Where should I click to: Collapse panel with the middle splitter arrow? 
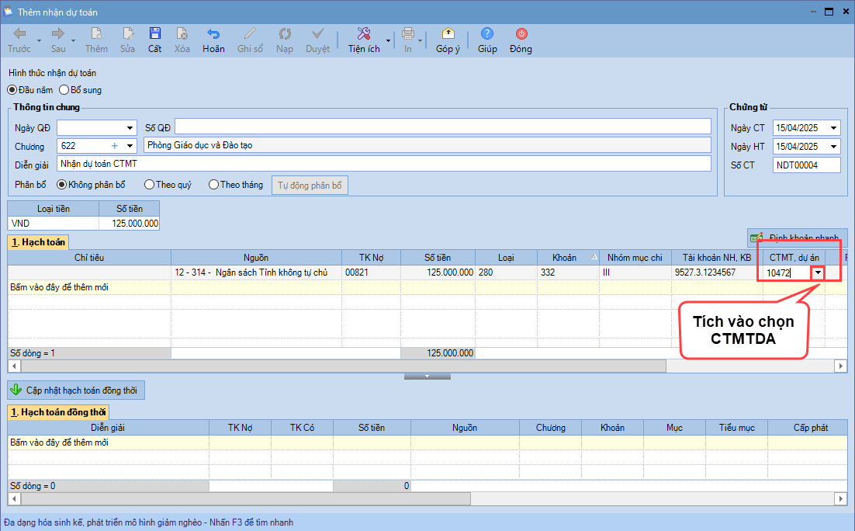[x=427, y=377]
